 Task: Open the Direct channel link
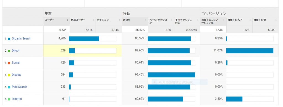(15, 51)
